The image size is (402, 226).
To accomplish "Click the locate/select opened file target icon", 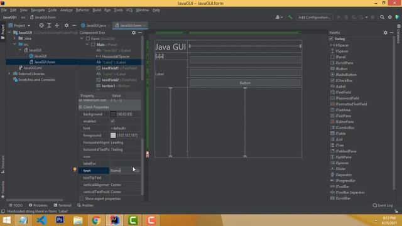I will (41, 25).
